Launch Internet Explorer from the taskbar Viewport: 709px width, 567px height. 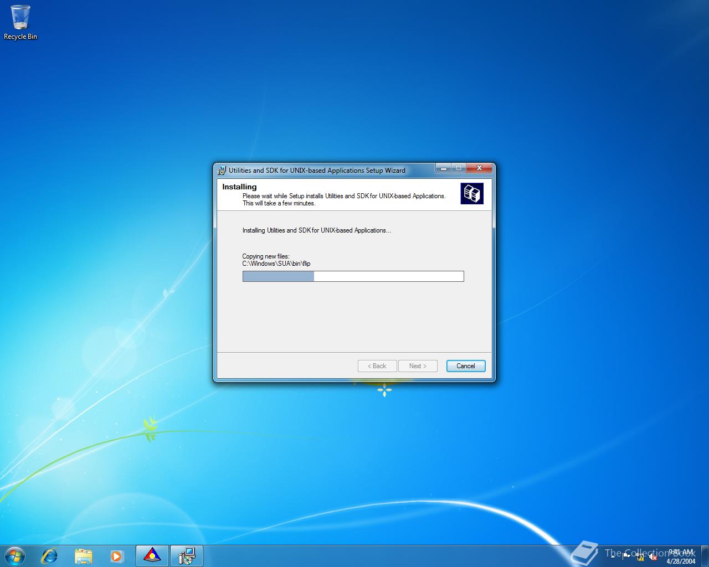(x=49, y=555)
